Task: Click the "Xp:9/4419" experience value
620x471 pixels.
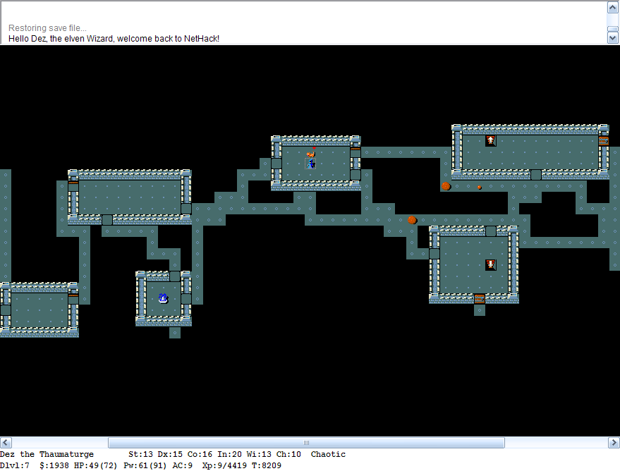Action: click(x=224, y=465)
